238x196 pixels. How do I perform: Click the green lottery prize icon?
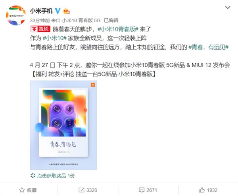click(33, 176)
